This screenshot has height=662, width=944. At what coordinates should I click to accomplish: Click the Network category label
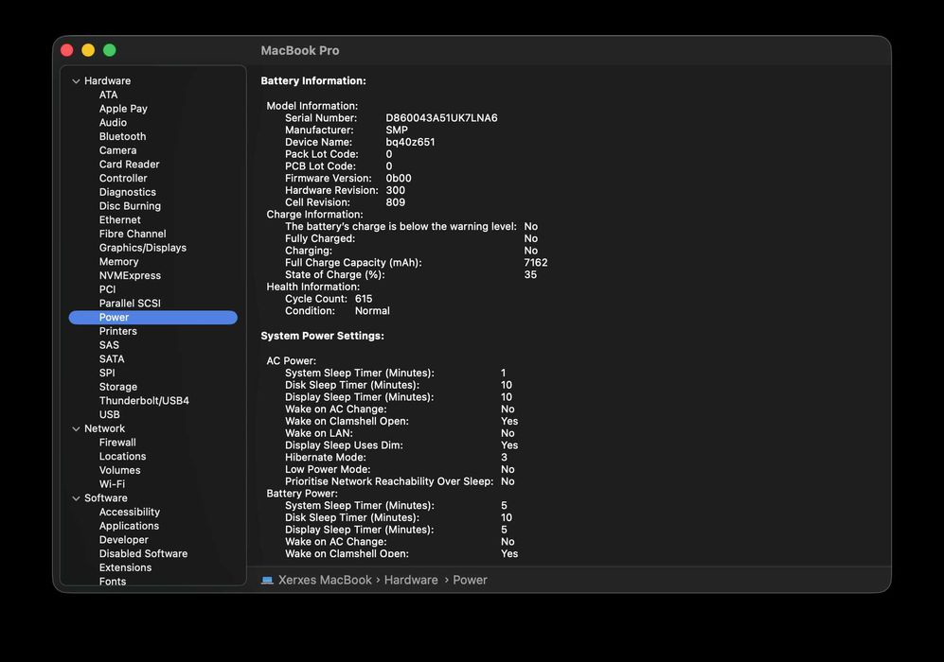pos(105,428)
